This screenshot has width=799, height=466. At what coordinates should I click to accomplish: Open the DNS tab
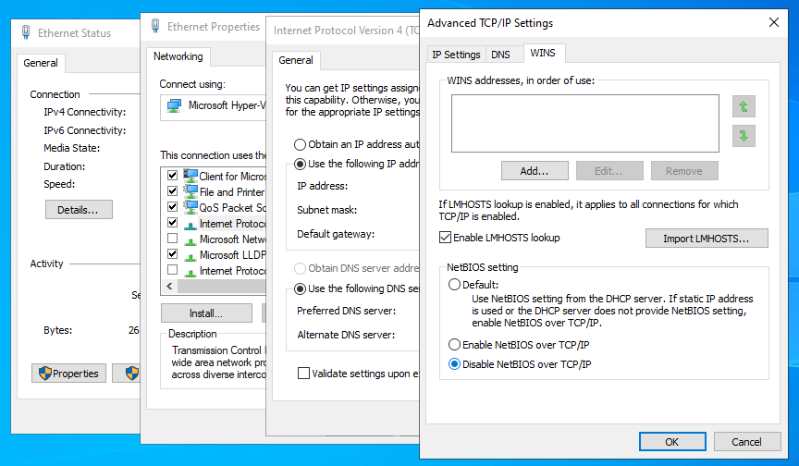[500, 55]
